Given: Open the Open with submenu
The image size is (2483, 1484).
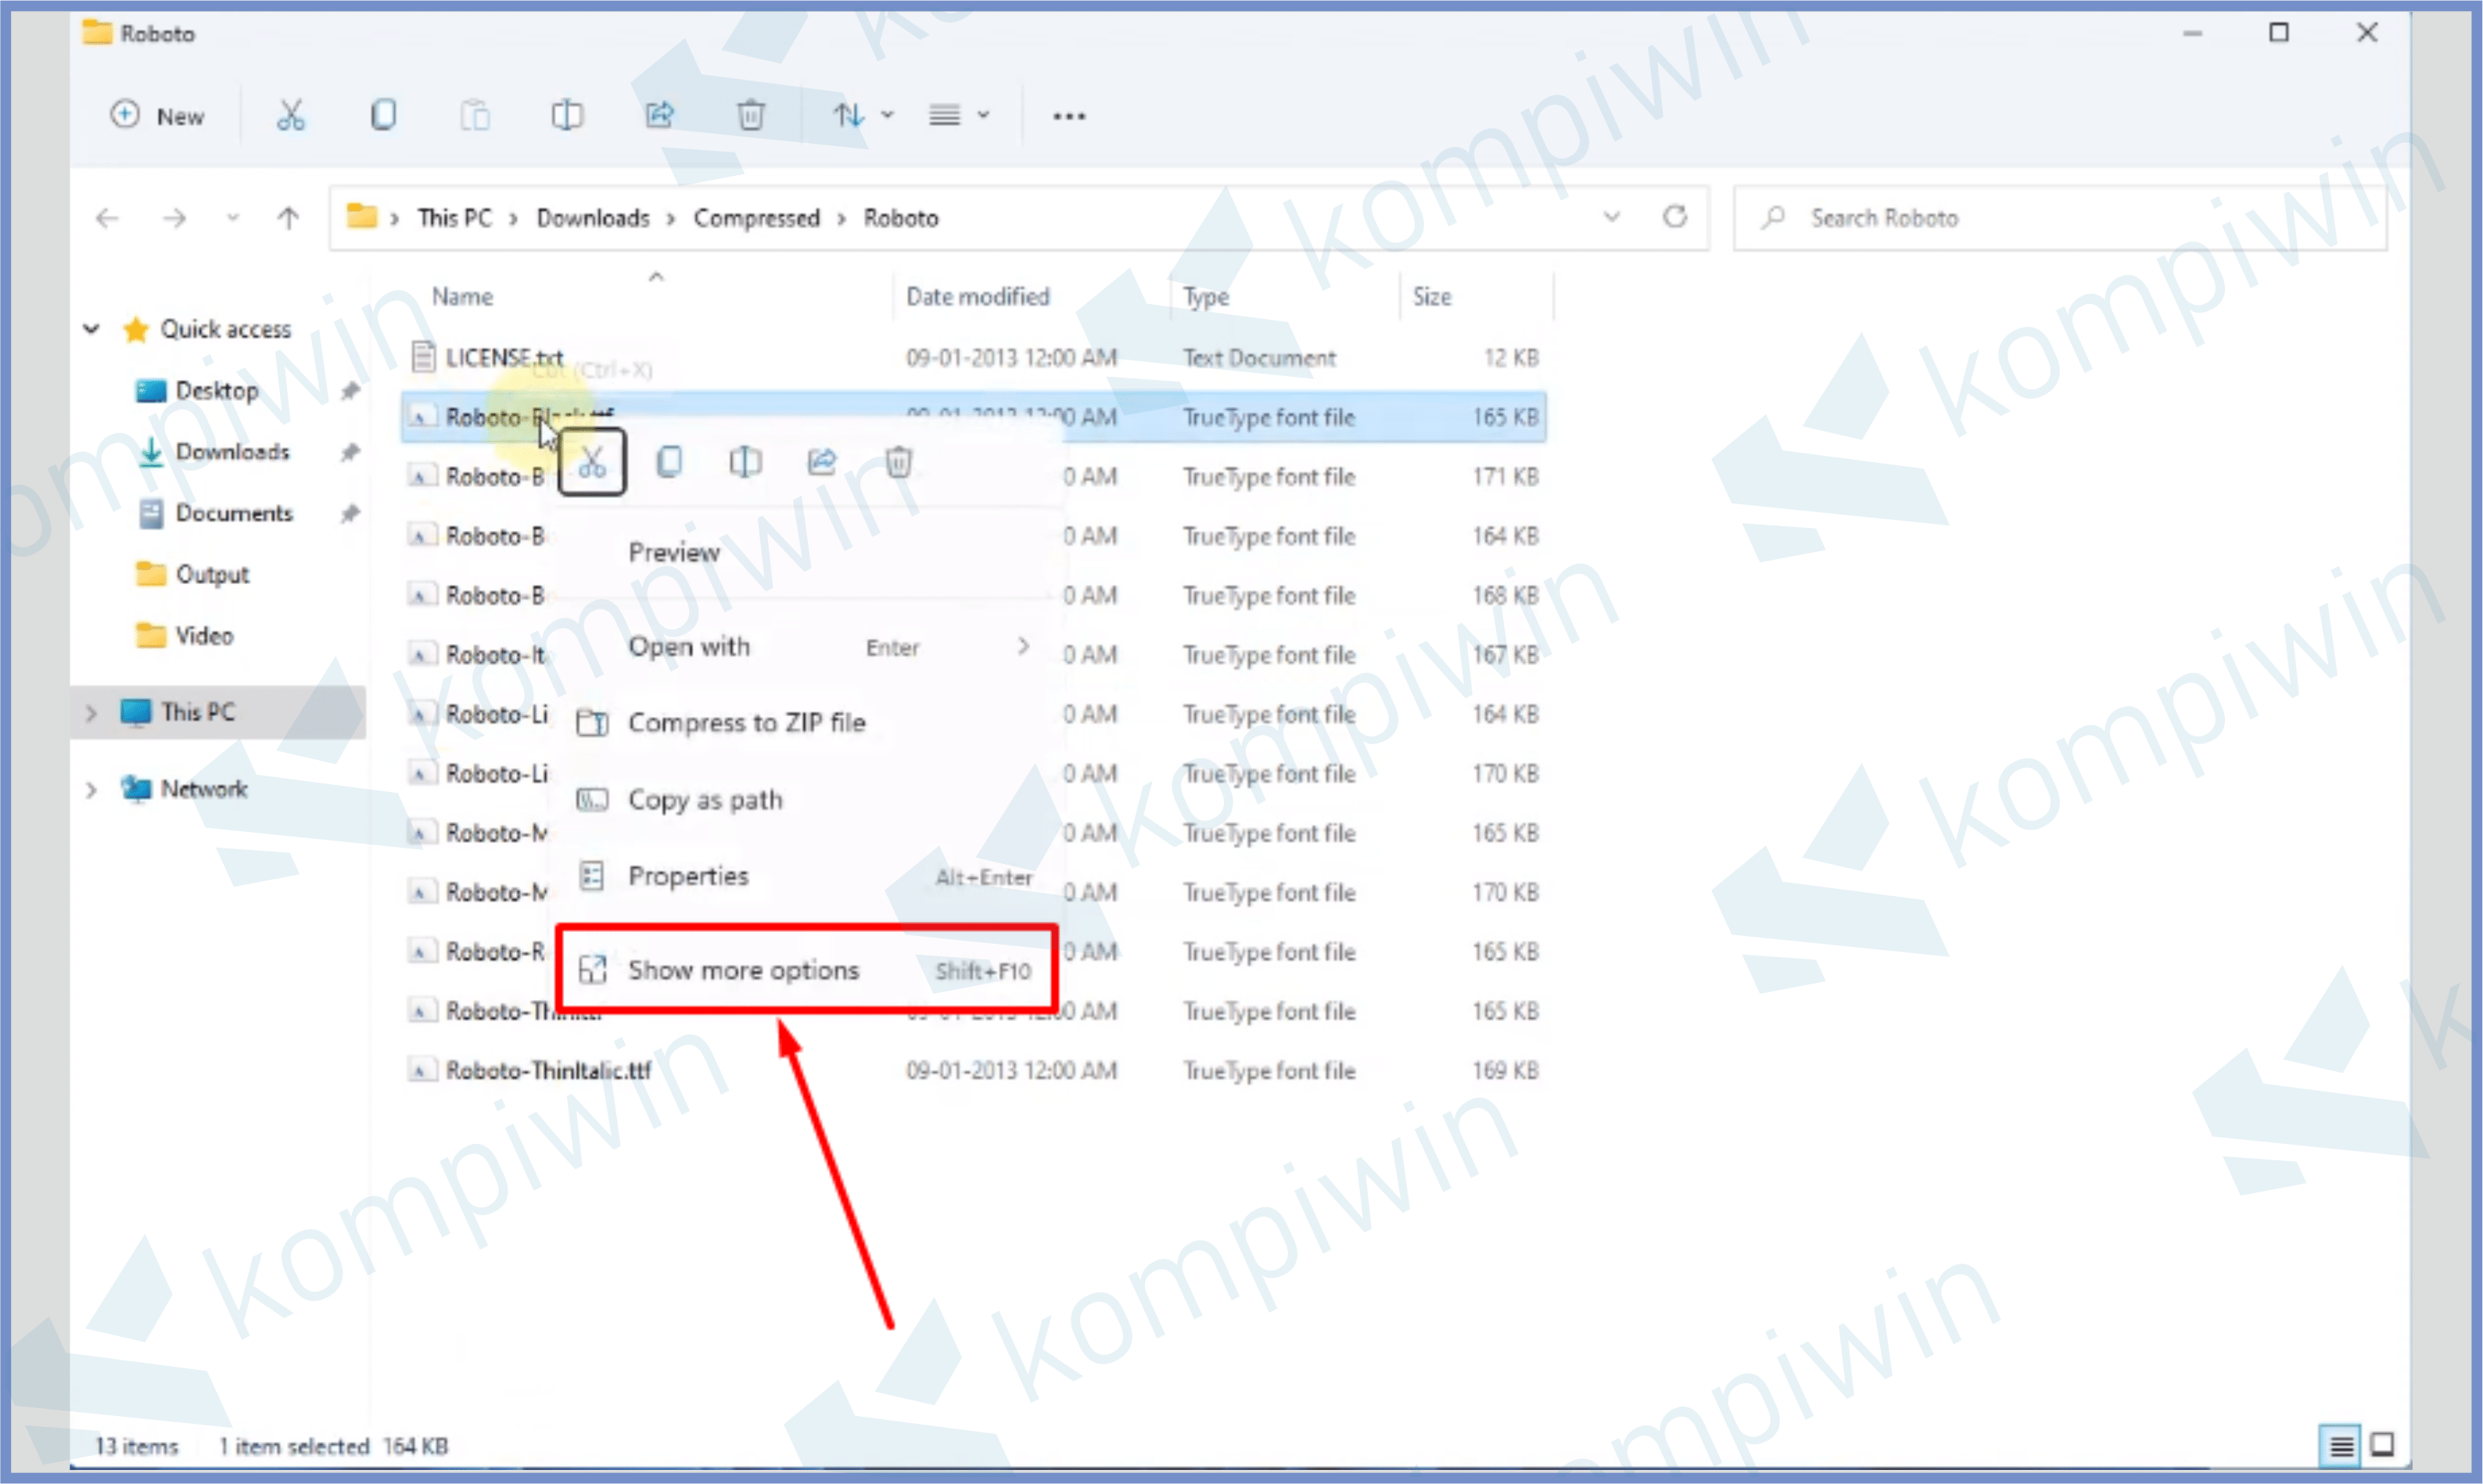Looking at the screenshot, I should tap(806, 647).
